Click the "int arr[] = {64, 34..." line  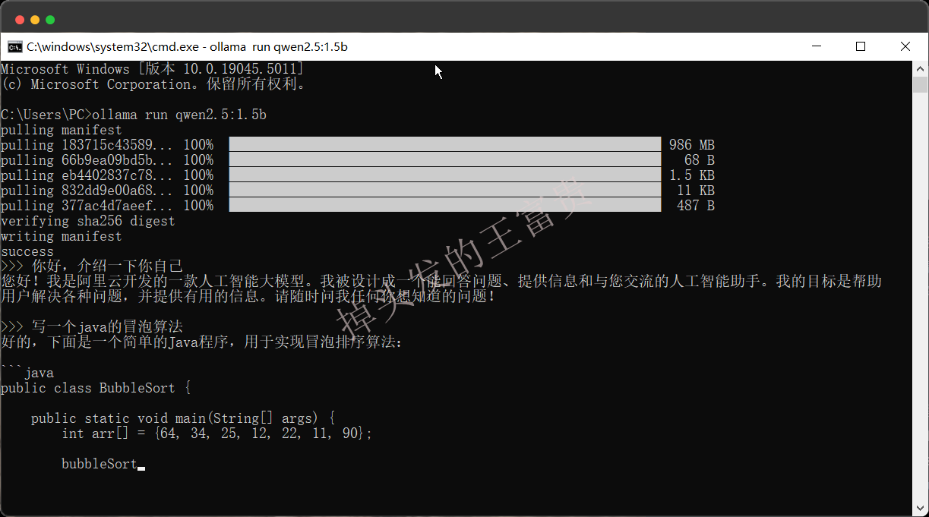tap(217, 433)
